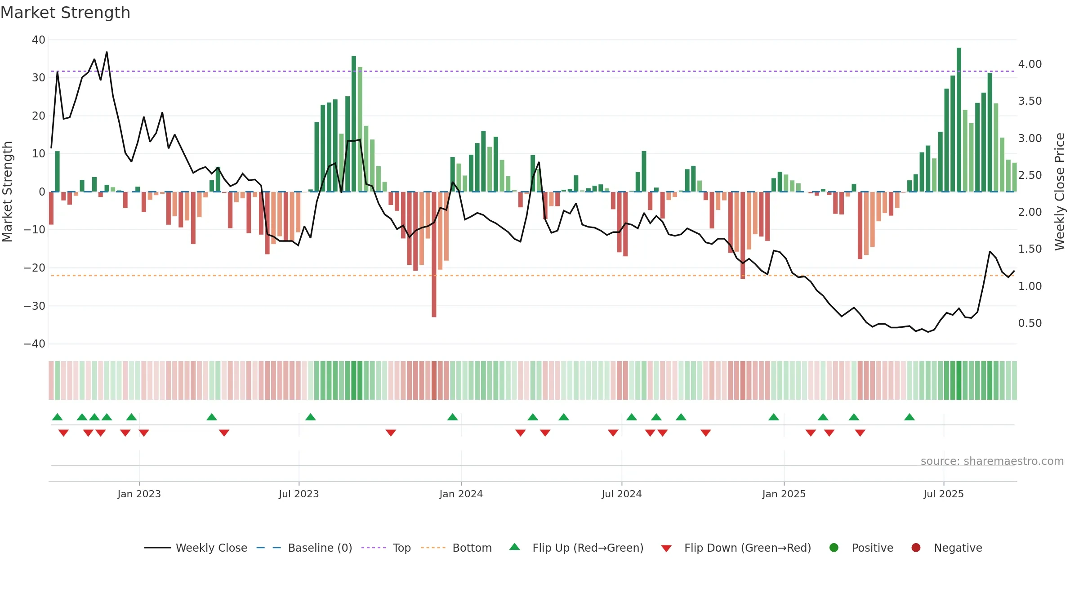Click the tall green bar peaking near 36 in 2023
The width and height of the screenshot is (1079, 607).
(354, 124)
